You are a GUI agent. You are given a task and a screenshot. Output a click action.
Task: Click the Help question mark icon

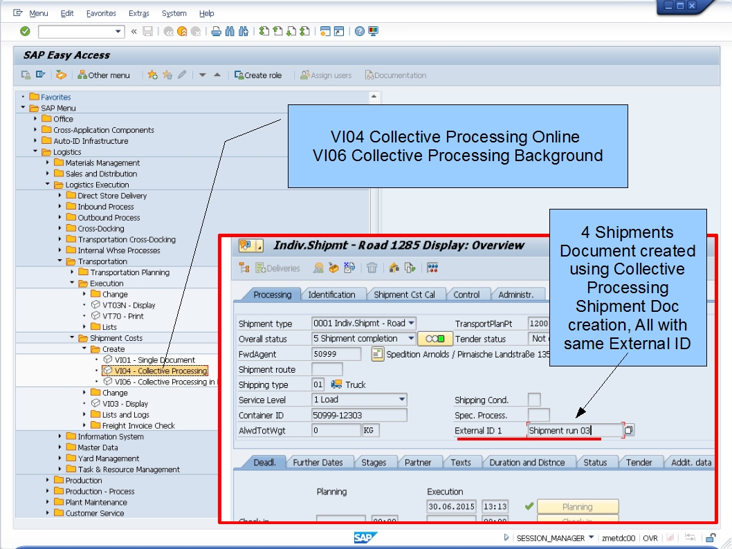click(360, 31)
